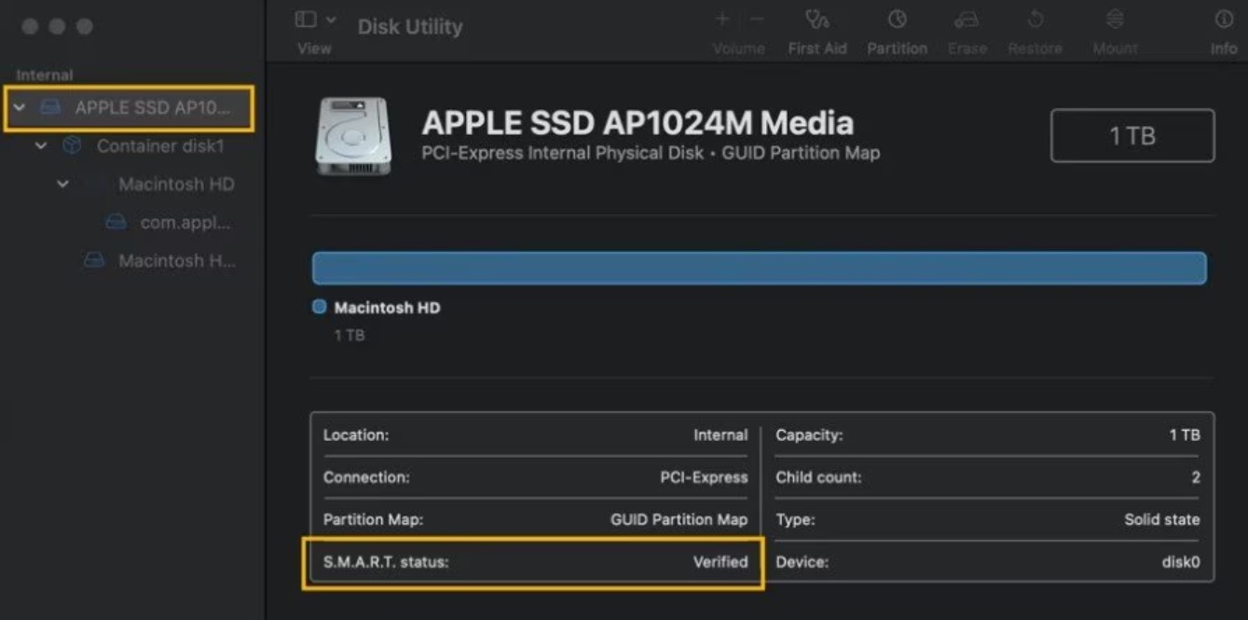The image size is (1248, 620).
Task: Select APPLE SSD AP10... in sidebar
Action: click(x=130, y=108)
